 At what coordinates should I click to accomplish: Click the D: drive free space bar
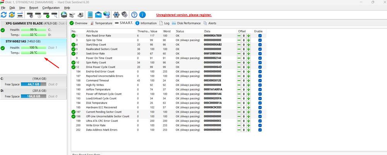[34, 96]
